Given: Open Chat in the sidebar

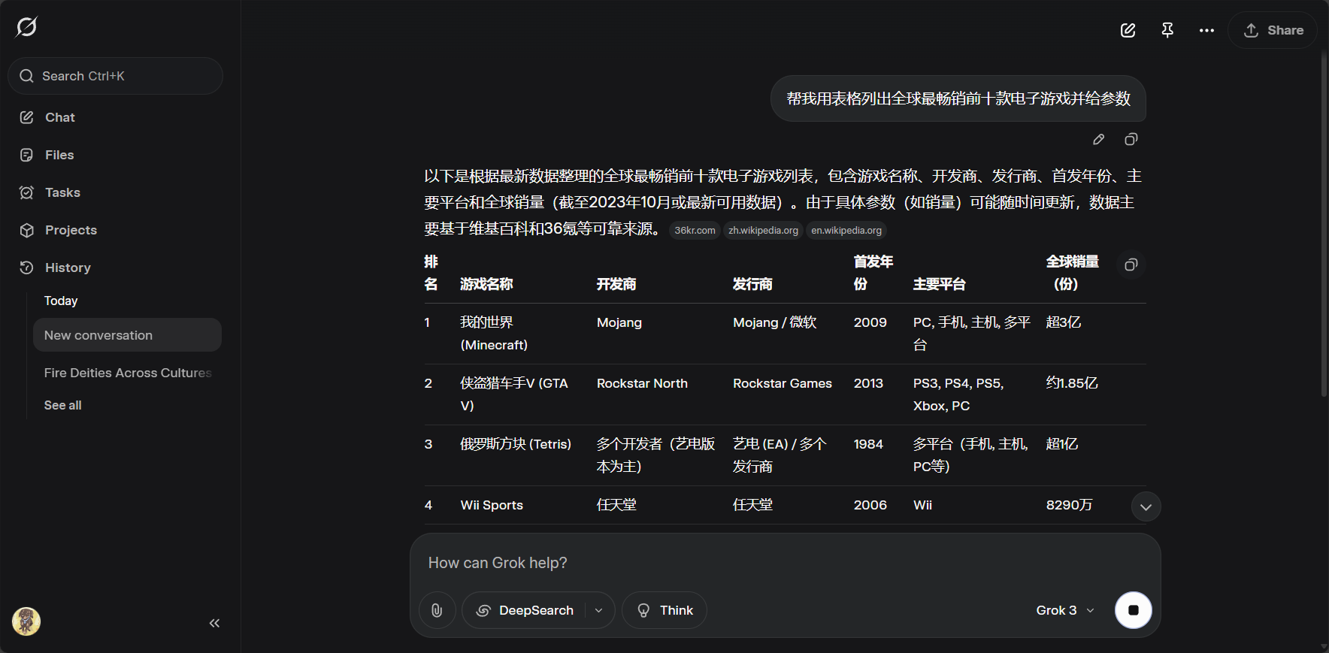Looking at the screenshot, I should tap(59, 117).
